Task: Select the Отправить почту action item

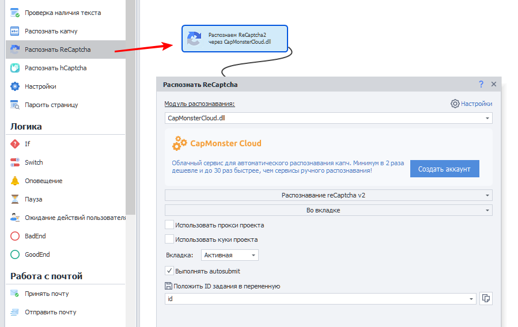Action: click(66, 312)
